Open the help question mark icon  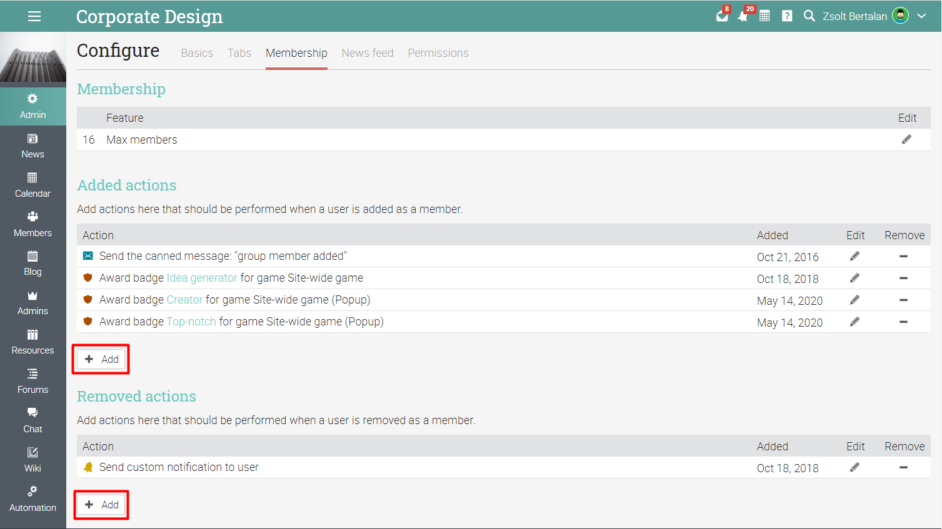[787, 16]
